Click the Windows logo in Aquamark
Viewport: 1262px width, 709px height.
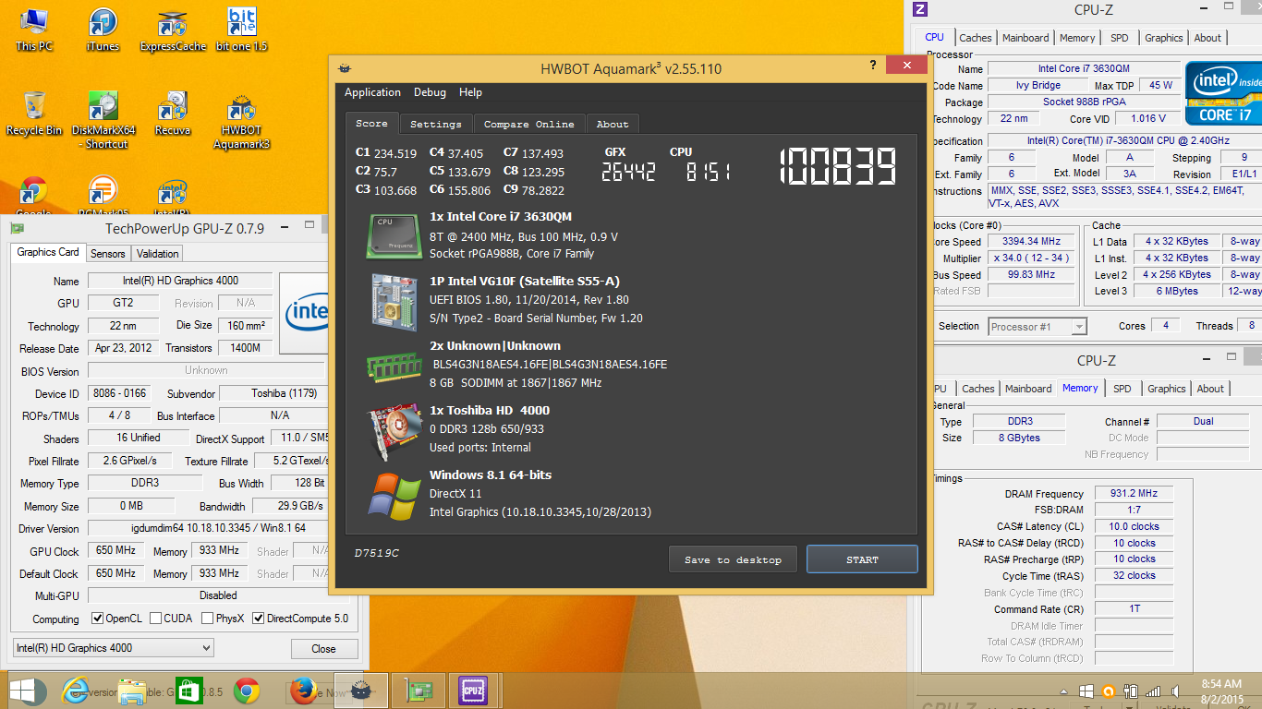394,497
